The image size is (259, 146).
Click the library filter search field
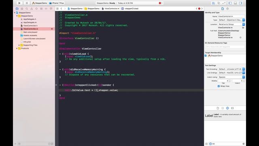coord(227,144)
